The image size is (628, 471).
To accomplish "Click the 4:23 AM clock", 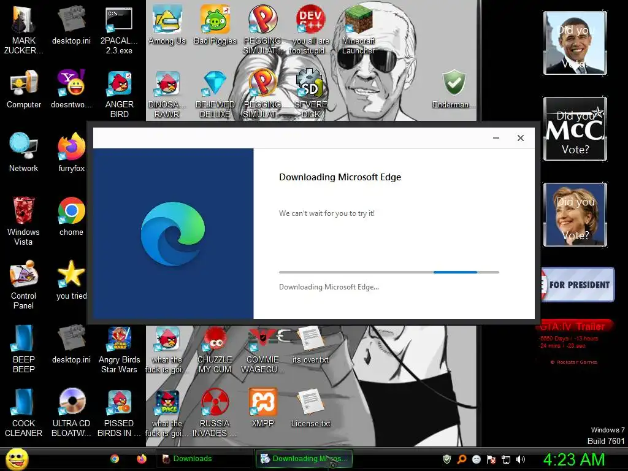I will [x=573, y=459].
